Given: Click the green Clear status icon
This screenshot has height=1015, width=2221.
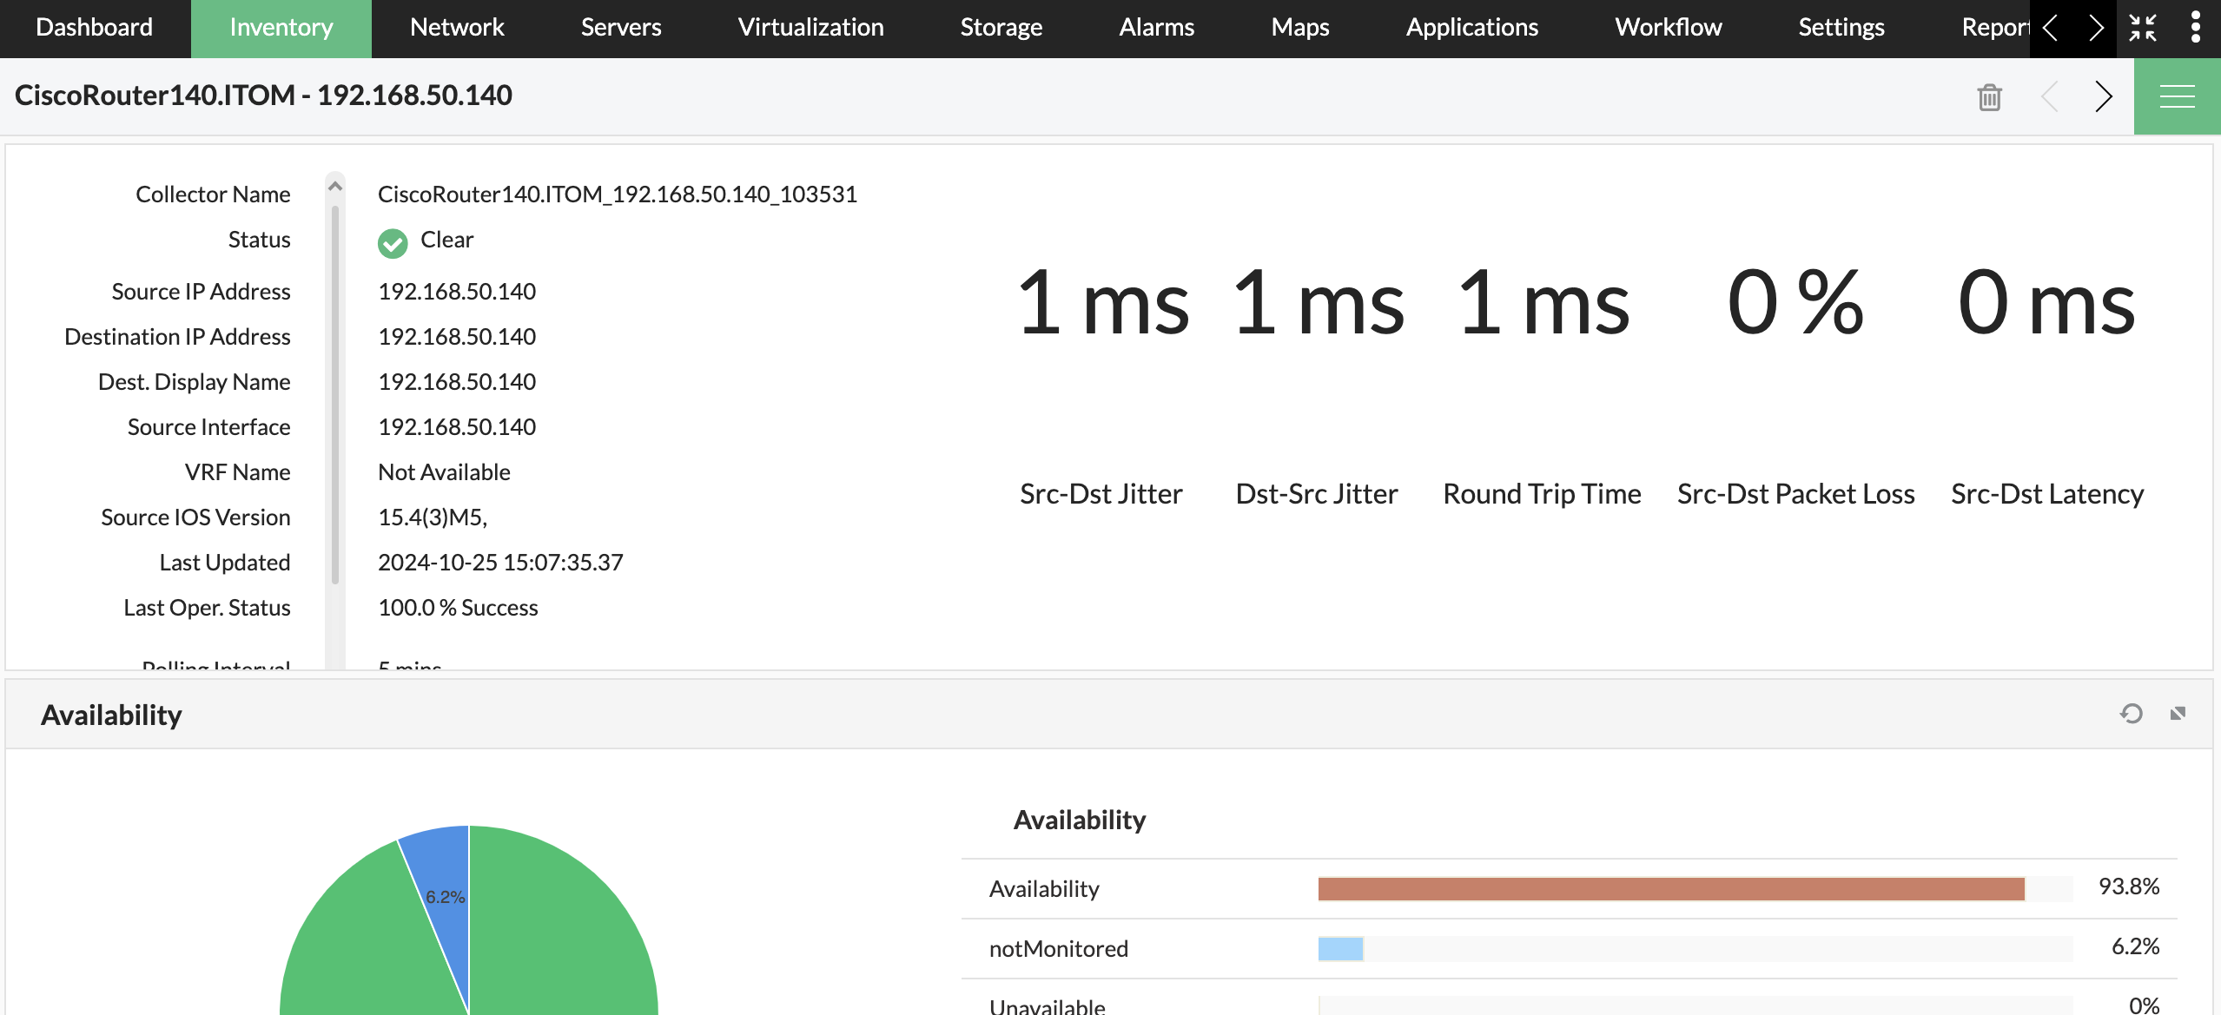Looking at the screenshot, I should (393, 243).
